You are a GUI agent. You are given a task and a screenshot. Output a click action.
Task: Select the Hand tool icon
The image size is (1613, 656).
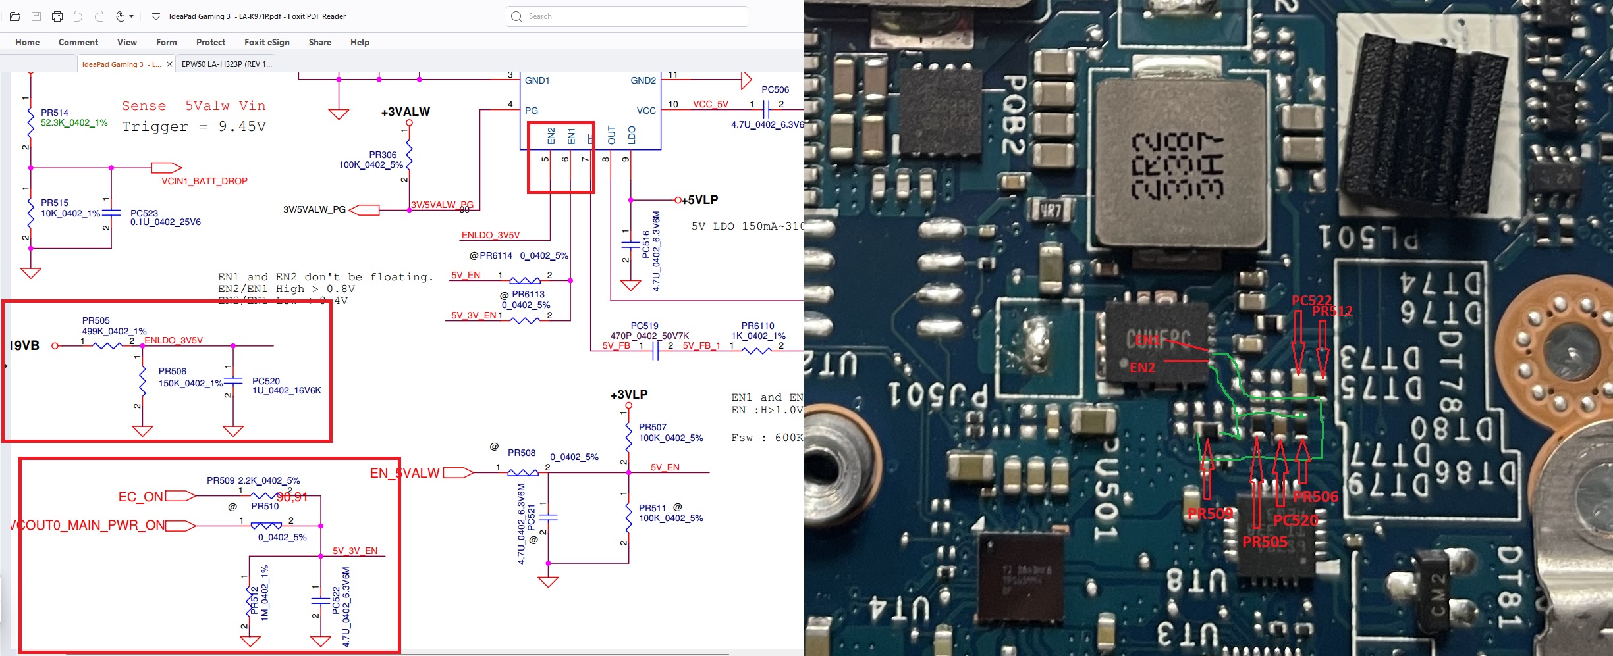click(x=121, y=16)
